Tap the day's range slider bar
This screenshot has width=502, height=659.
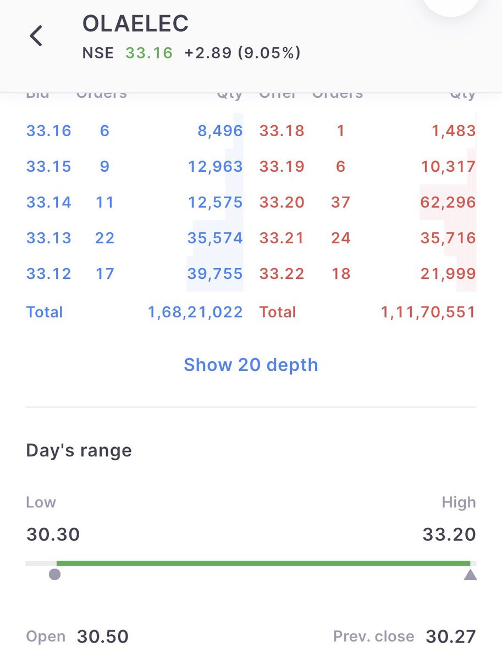pyautogui.click(x=251, y=562)
